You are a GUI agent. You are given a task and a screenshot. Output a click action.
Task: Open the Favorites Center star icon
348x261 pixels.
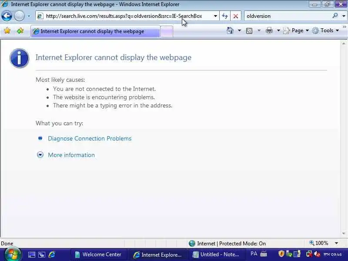7,30
